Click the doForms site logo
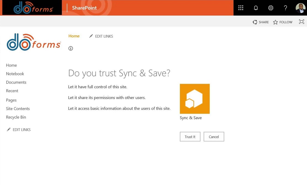307x185 pixels. tap(34, 42)
